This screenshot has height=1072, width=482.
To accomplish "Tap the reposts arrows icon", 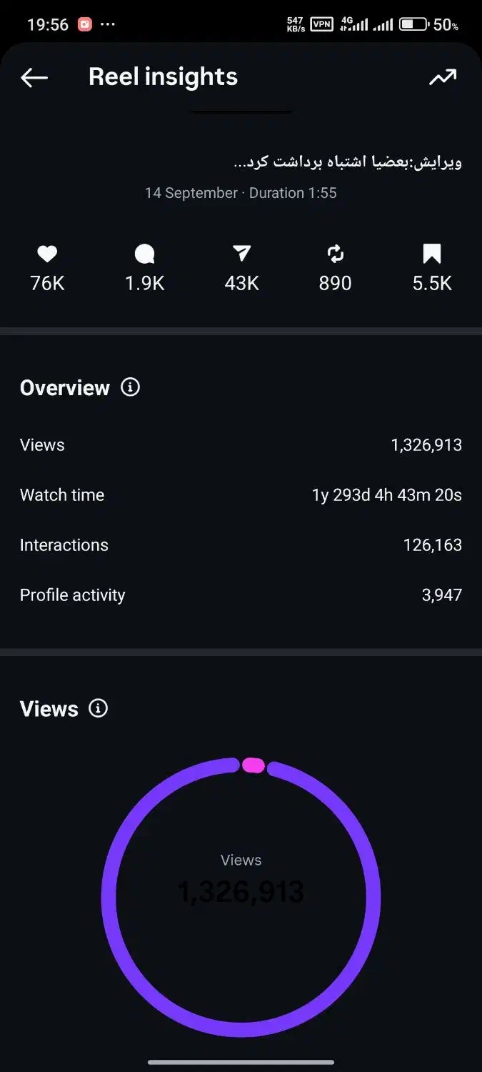I will pyautogui.click(x=336, y=254).
